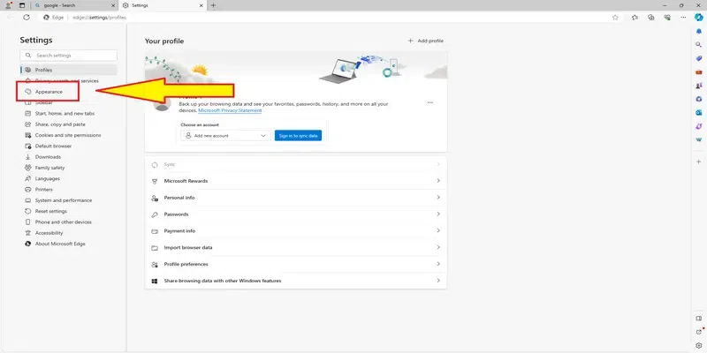The image size is (707, 353).
Task: Open the tab actions menu icon
Action: tap(22, 5)
